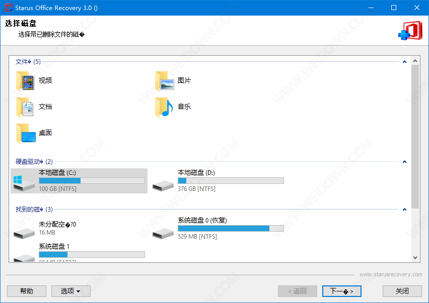Click the 系统磁盘 1 drive icon
The width and height of the screenshot is (429, 303).
click(24, 258)
